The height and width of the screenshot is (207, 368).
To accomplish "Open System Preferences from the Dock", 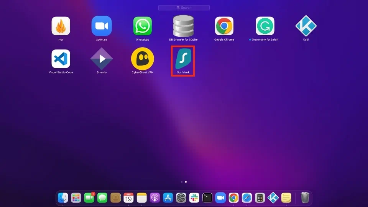I will [x=181, y=198].
